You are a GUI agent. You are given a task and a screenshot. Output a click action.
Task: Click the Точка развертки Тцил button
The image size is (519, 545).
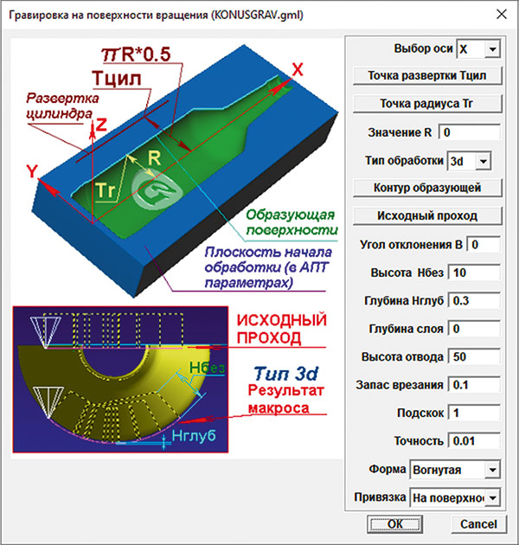[x=427, y=76]
